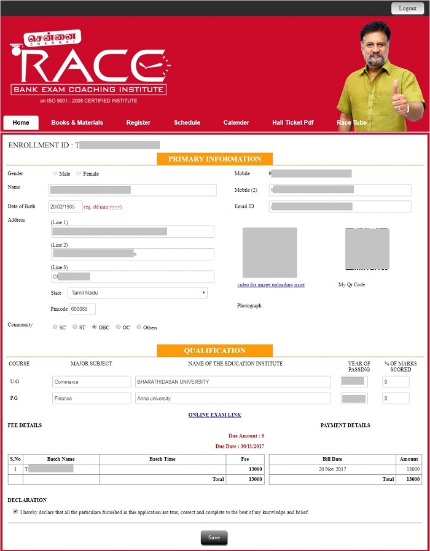Open the ONLINE EXAM LINK
Image resolution: width=430 pixels, height=551 pixels.
(214, 415)
